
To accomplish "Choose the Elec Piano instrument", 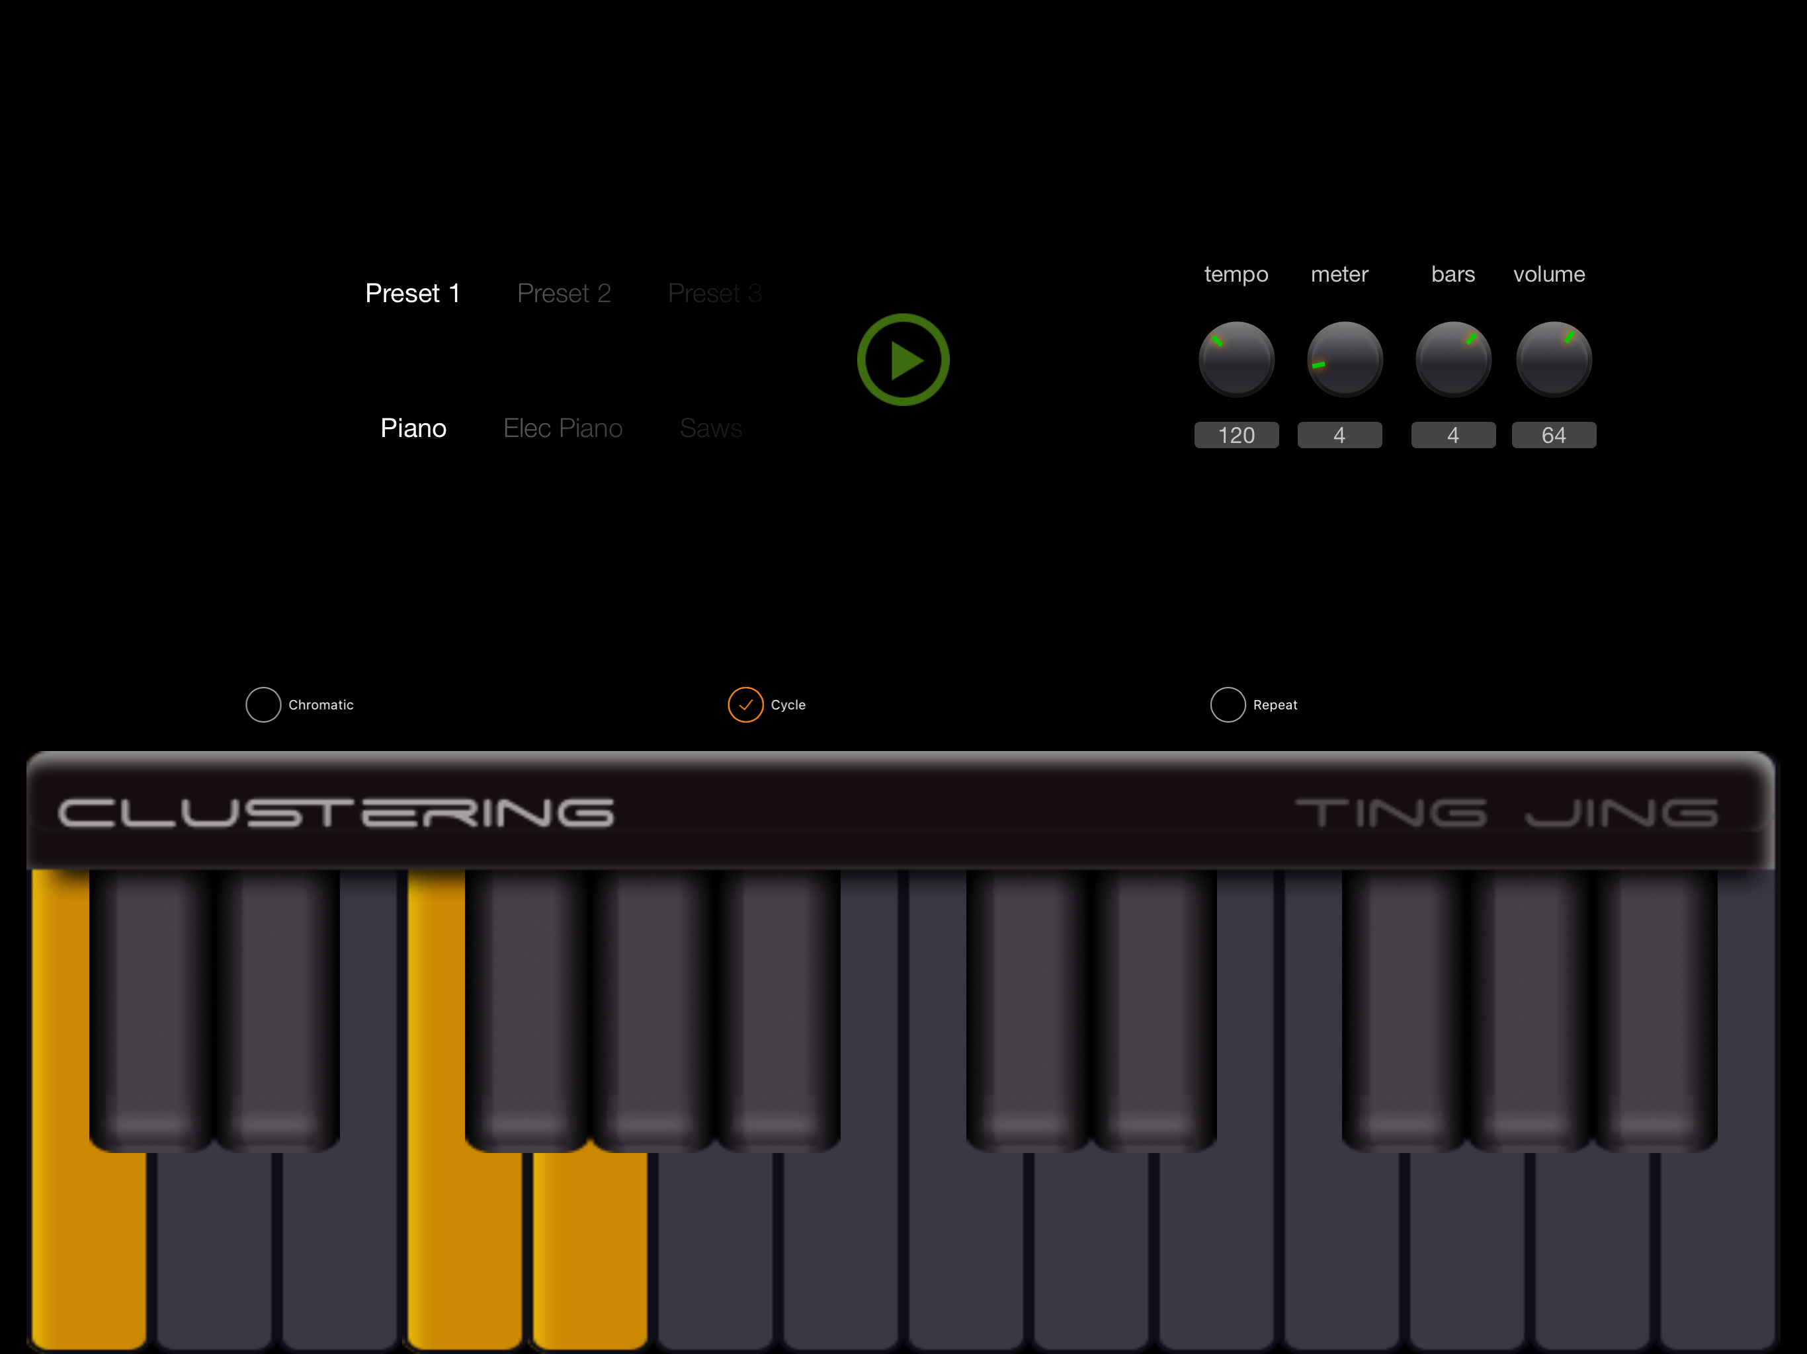I will pos(563,428).
